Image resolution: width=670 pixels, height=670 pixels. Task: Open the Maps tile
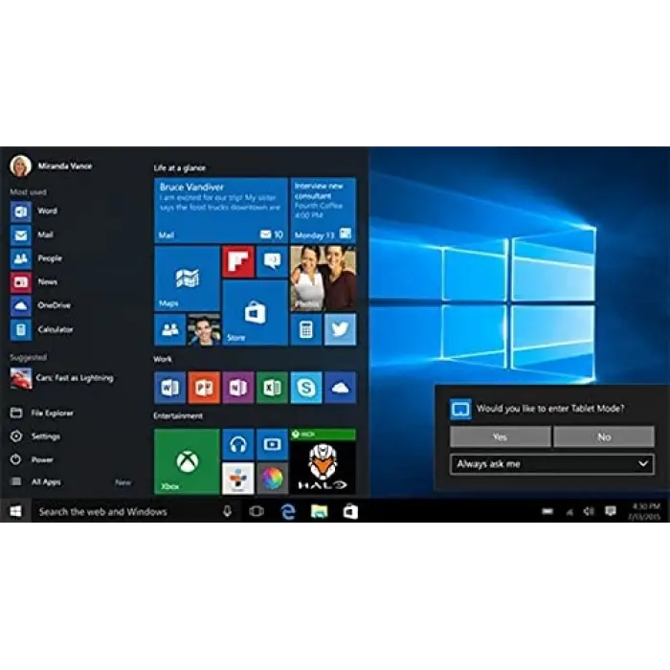187,279
